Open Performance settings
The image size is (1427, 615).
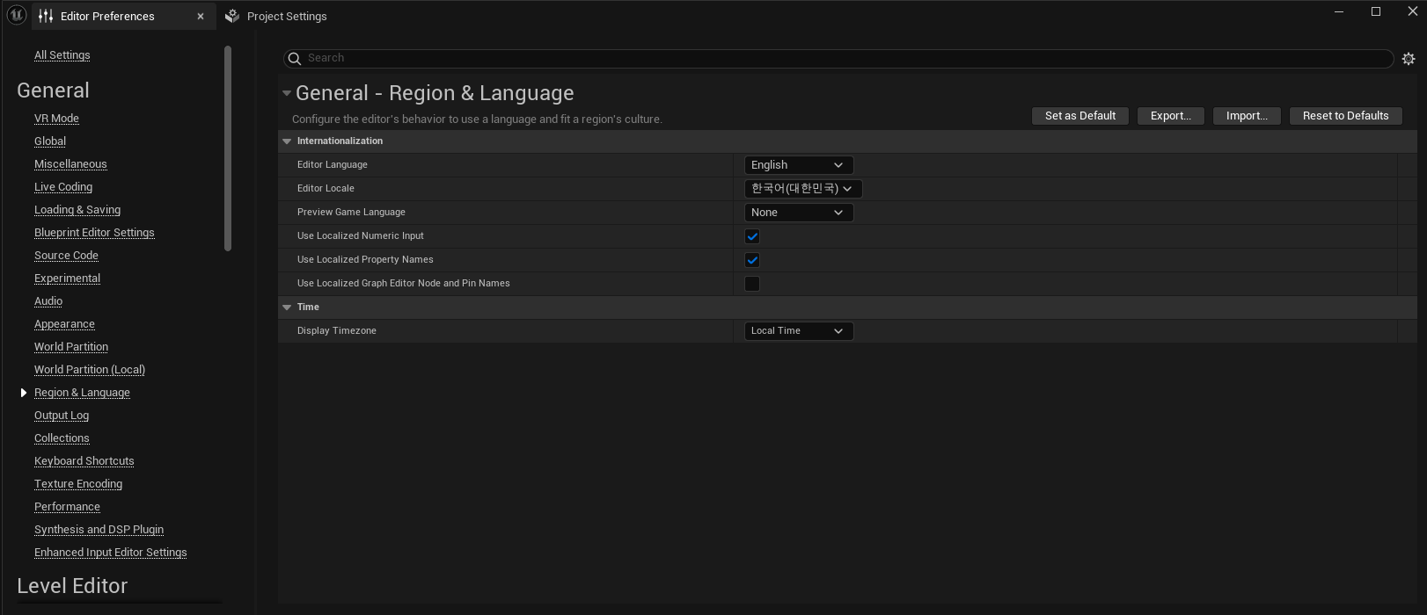click(67, 507)
